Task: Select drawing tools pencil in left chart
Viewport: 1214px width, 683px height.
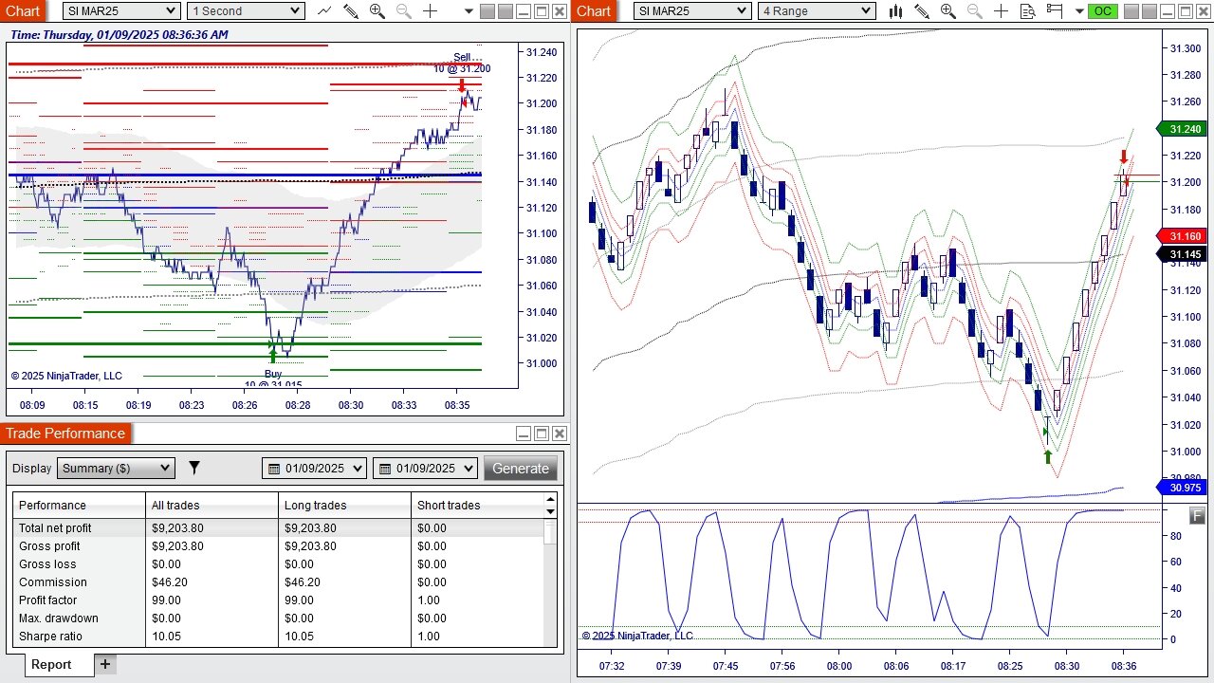Action: (x=350, y=11)
